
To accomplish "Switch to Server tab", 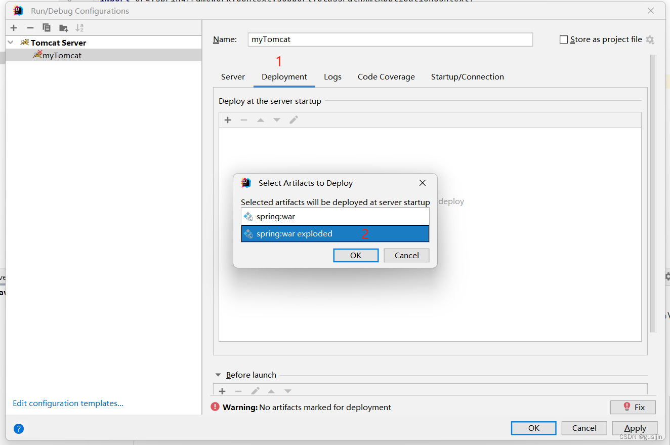I will pos(233,77).
